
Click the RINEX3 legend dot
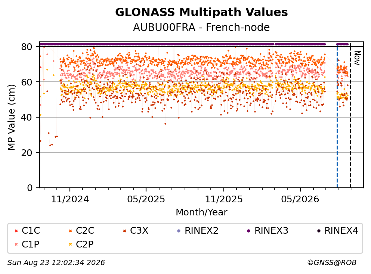tap(249, 231)
